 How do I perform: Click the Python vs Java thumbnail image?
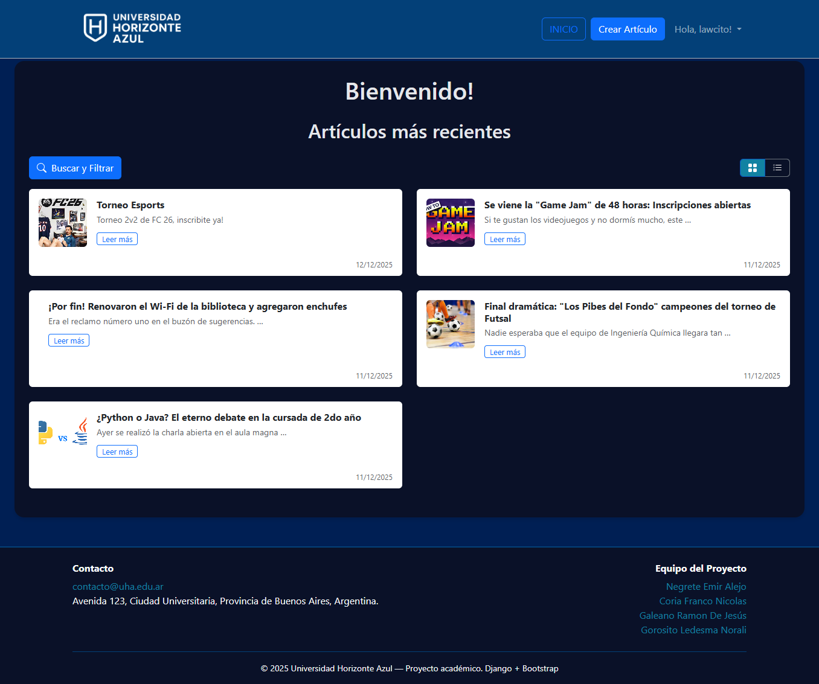click(63, 432)
